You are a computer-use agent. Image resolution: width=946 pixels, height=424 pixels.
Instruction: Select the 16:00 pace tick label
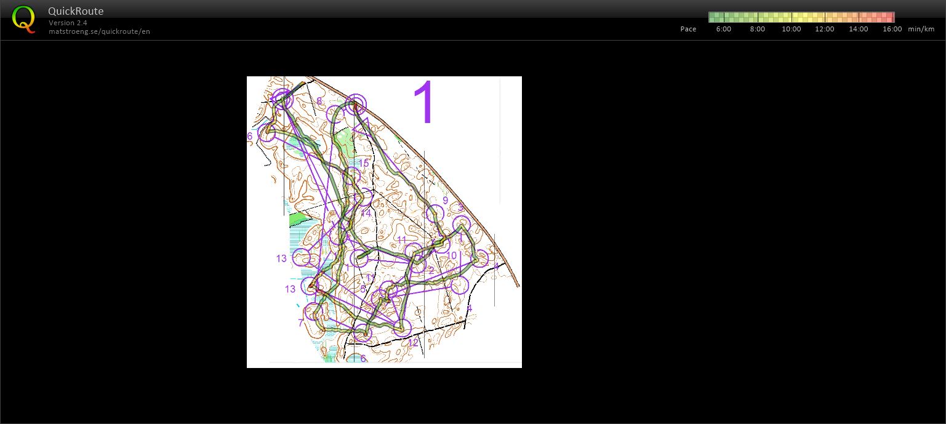coord(892,29)
